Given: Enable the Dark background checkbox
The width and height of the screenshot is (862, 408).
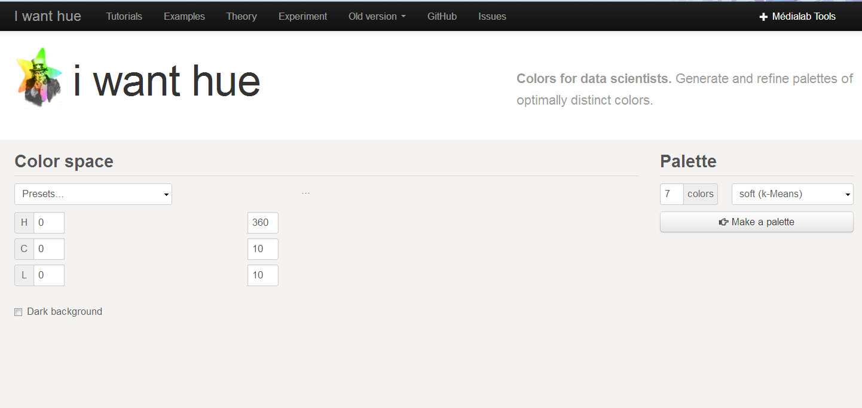Looking at the screenshot, I should tap(19, 312).
